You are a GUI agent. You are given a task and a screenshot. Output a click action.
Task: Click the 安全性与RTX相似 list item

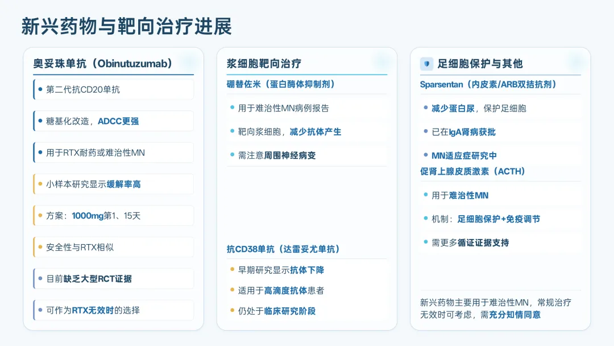pyautogui.click(x=114, y=247)
